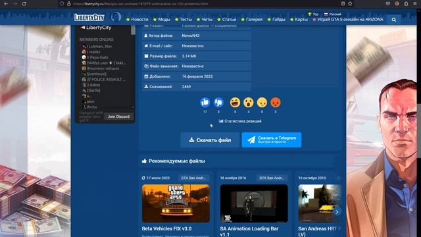Click the 16 февраля 2023 date value
The height and width of the screenshot is (237, 421).
pyautogui.click(x=197, y=76)
